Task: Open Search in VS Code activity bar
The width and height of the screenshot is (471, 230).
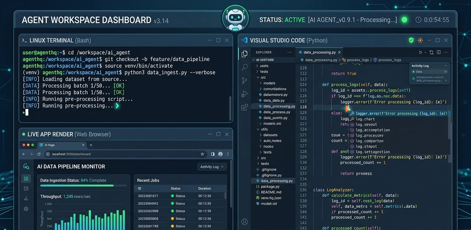Action: (x=244, y=67)
